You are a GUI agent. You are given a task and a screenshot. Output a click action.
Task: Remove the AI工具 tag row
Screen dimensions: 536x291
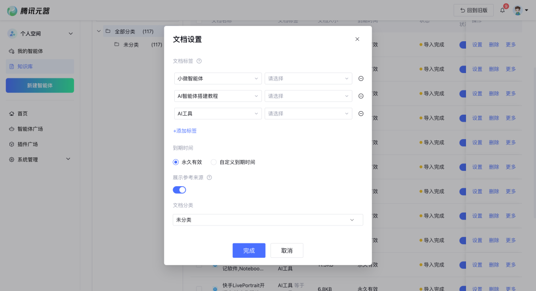click(x=361, y=114)
